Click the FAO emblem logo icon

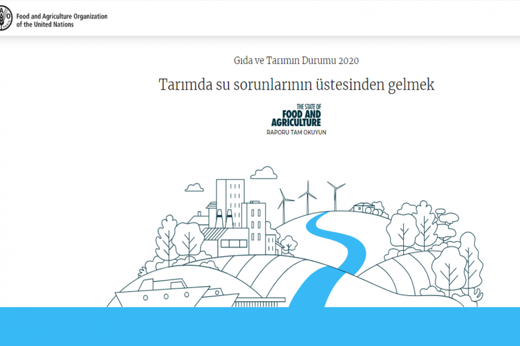(6, 18)
